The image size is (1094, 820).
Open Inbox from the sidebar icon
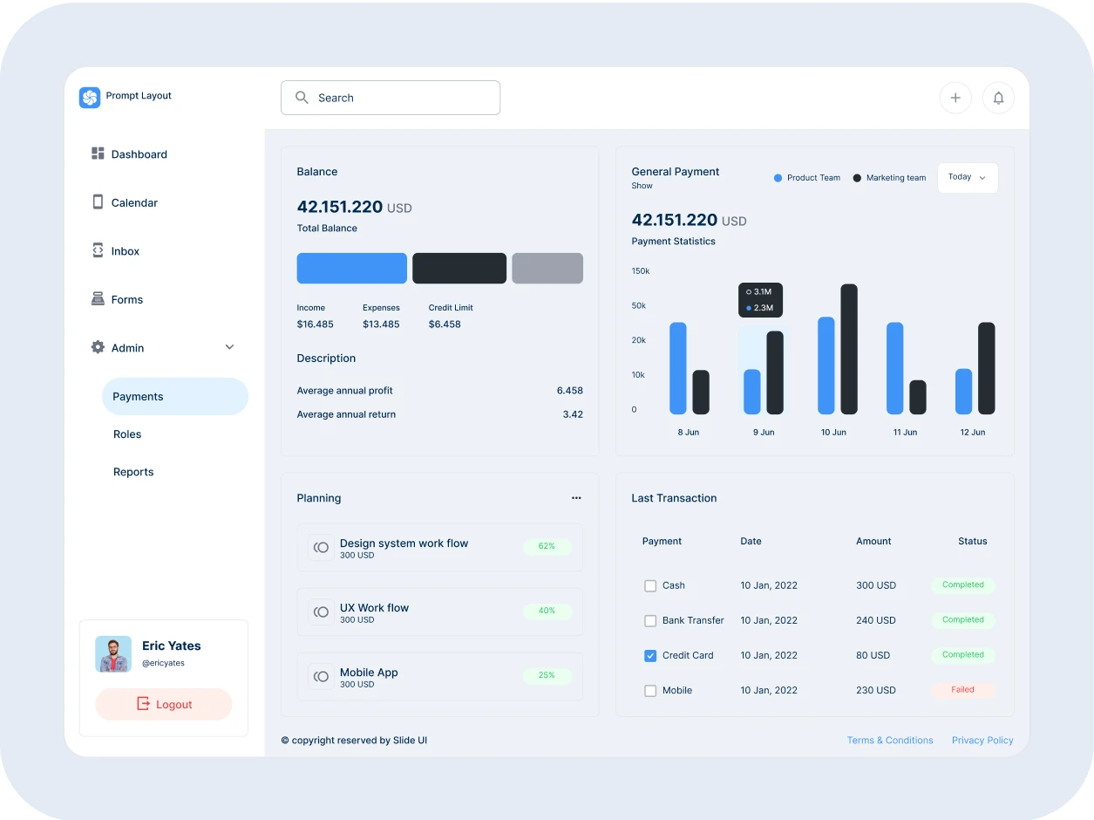pos(98,250)
